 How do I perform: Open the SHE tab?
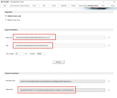[x=5, y=6]
